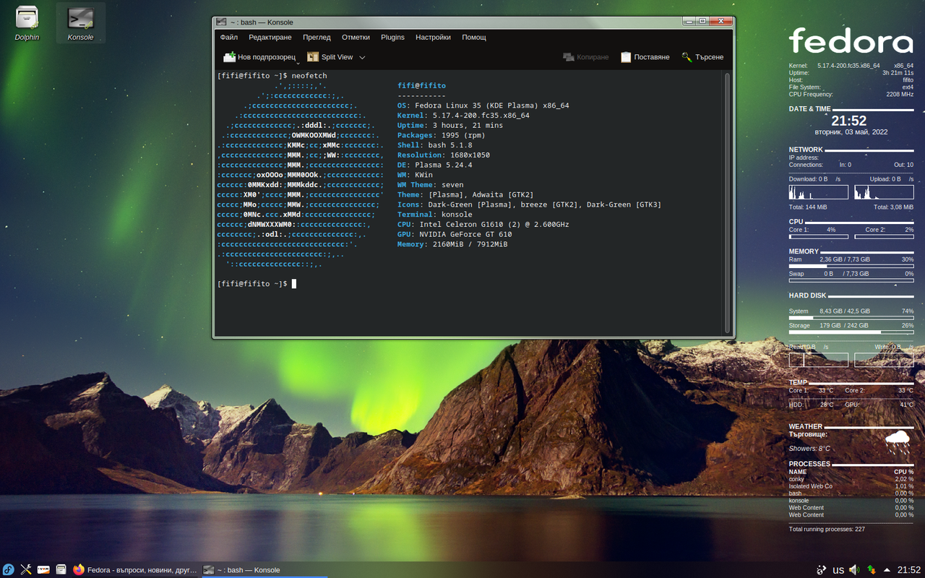Click the Storage disk usage bar

tap(851, 332)
